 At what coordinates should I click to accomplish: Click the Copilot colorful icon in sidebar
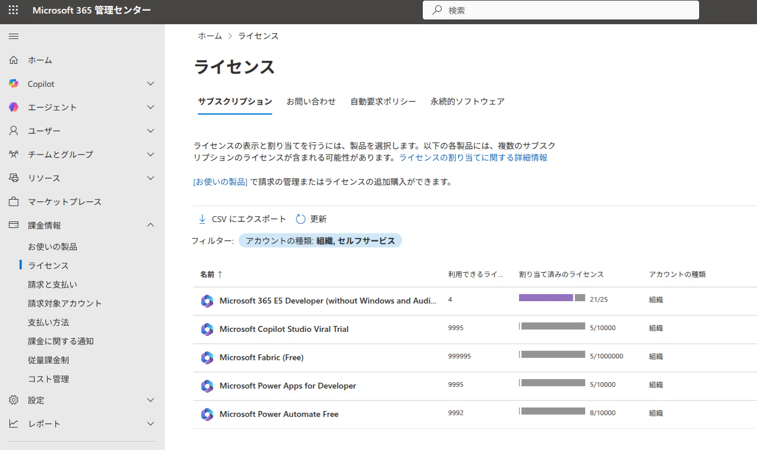(14, 83)
